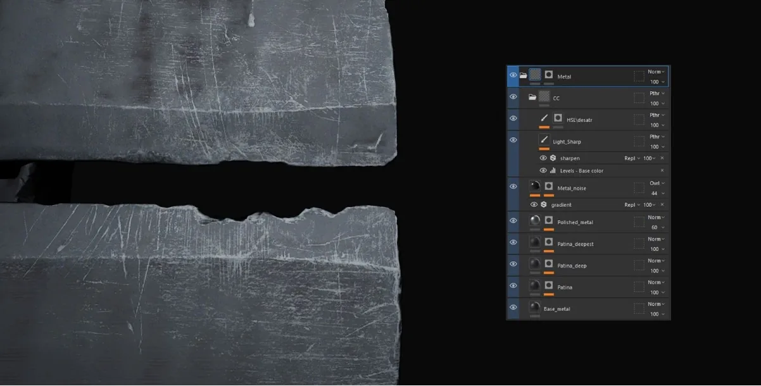Toggle visibility of Metal_noise layer
Screen dimensions: 761x386
[x=513, y=186]
